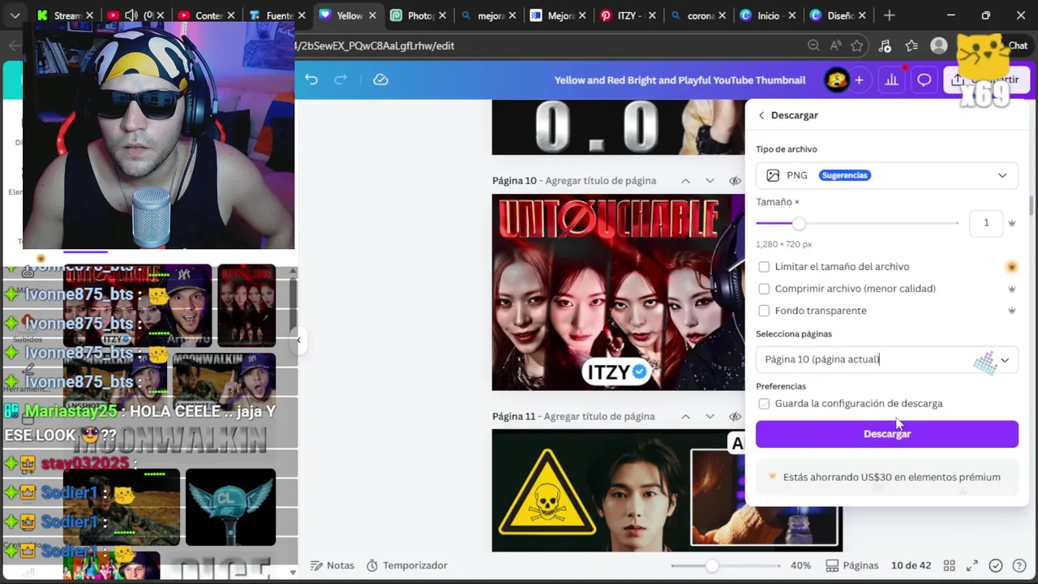
Task: Open the Temporizador tool
Action: point(407,565)
